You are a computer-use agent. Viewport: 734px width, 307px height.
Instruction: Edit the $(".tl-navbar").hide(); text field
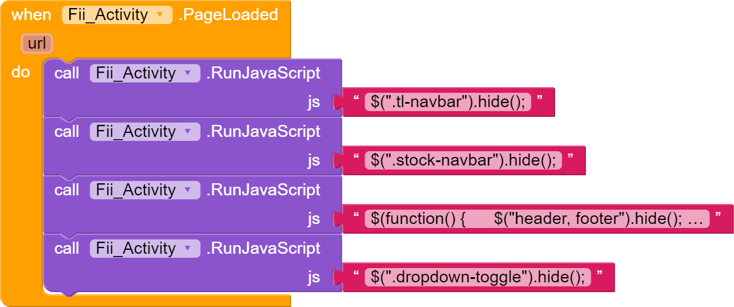click(x=448, y=102)
